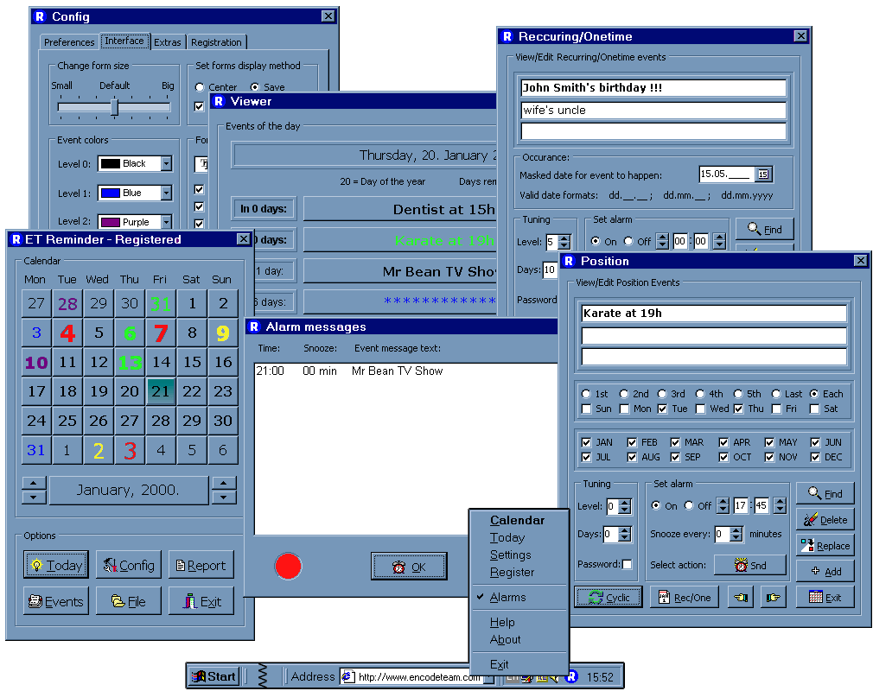Check the Sat weekday checkbox
Image resolution: width=873 pixels, height=691 pixels.
[x=814, y=409]
